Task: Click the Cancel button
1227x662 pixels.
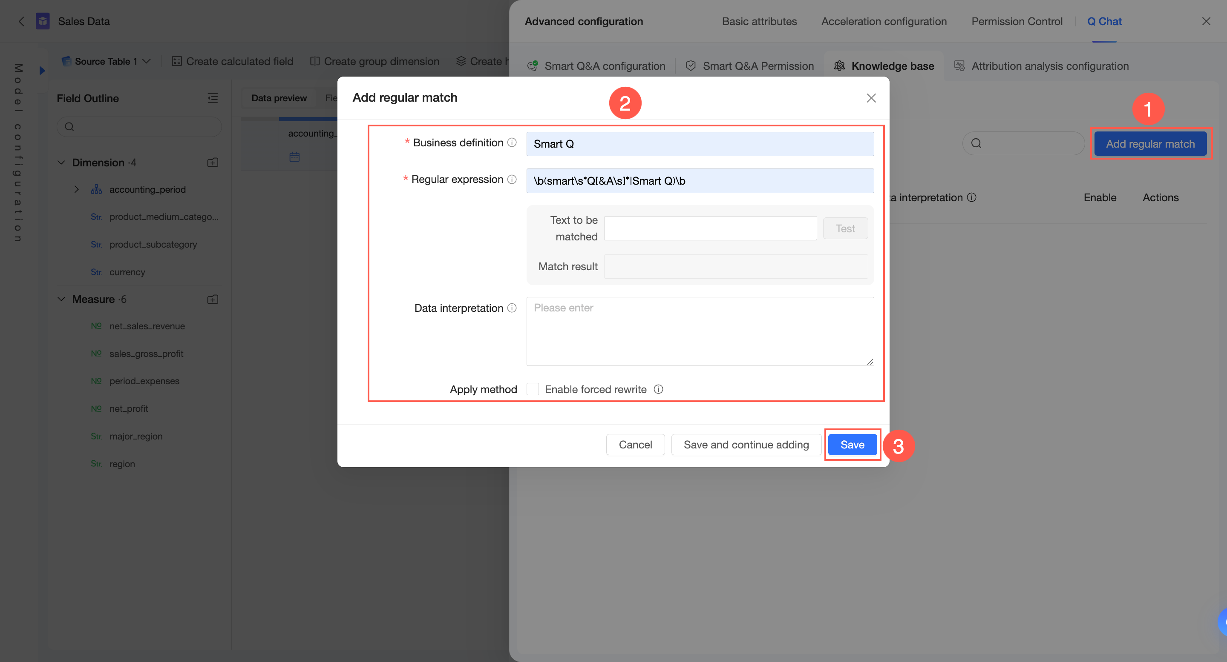Action: pyautogui.click(x=635, y=445)
